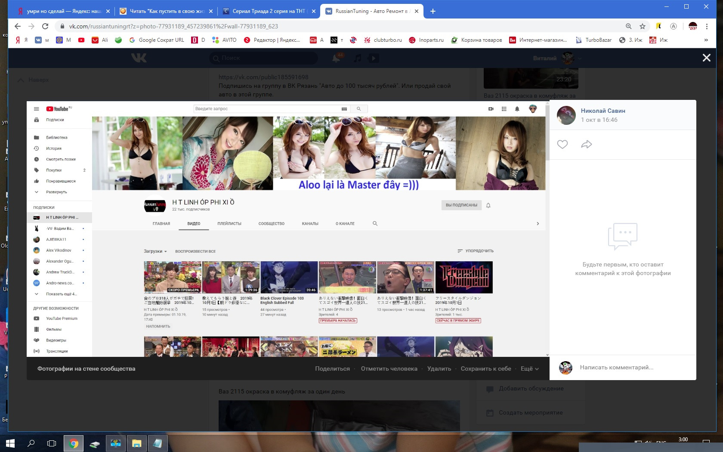Close the 'умри но сделай' tab

(x=108, y=11)
